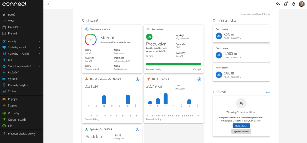The width and height of the screenshot is (307, 143).
Task: Click the plus icon on the Běh card
Action: tap(199, 79)
